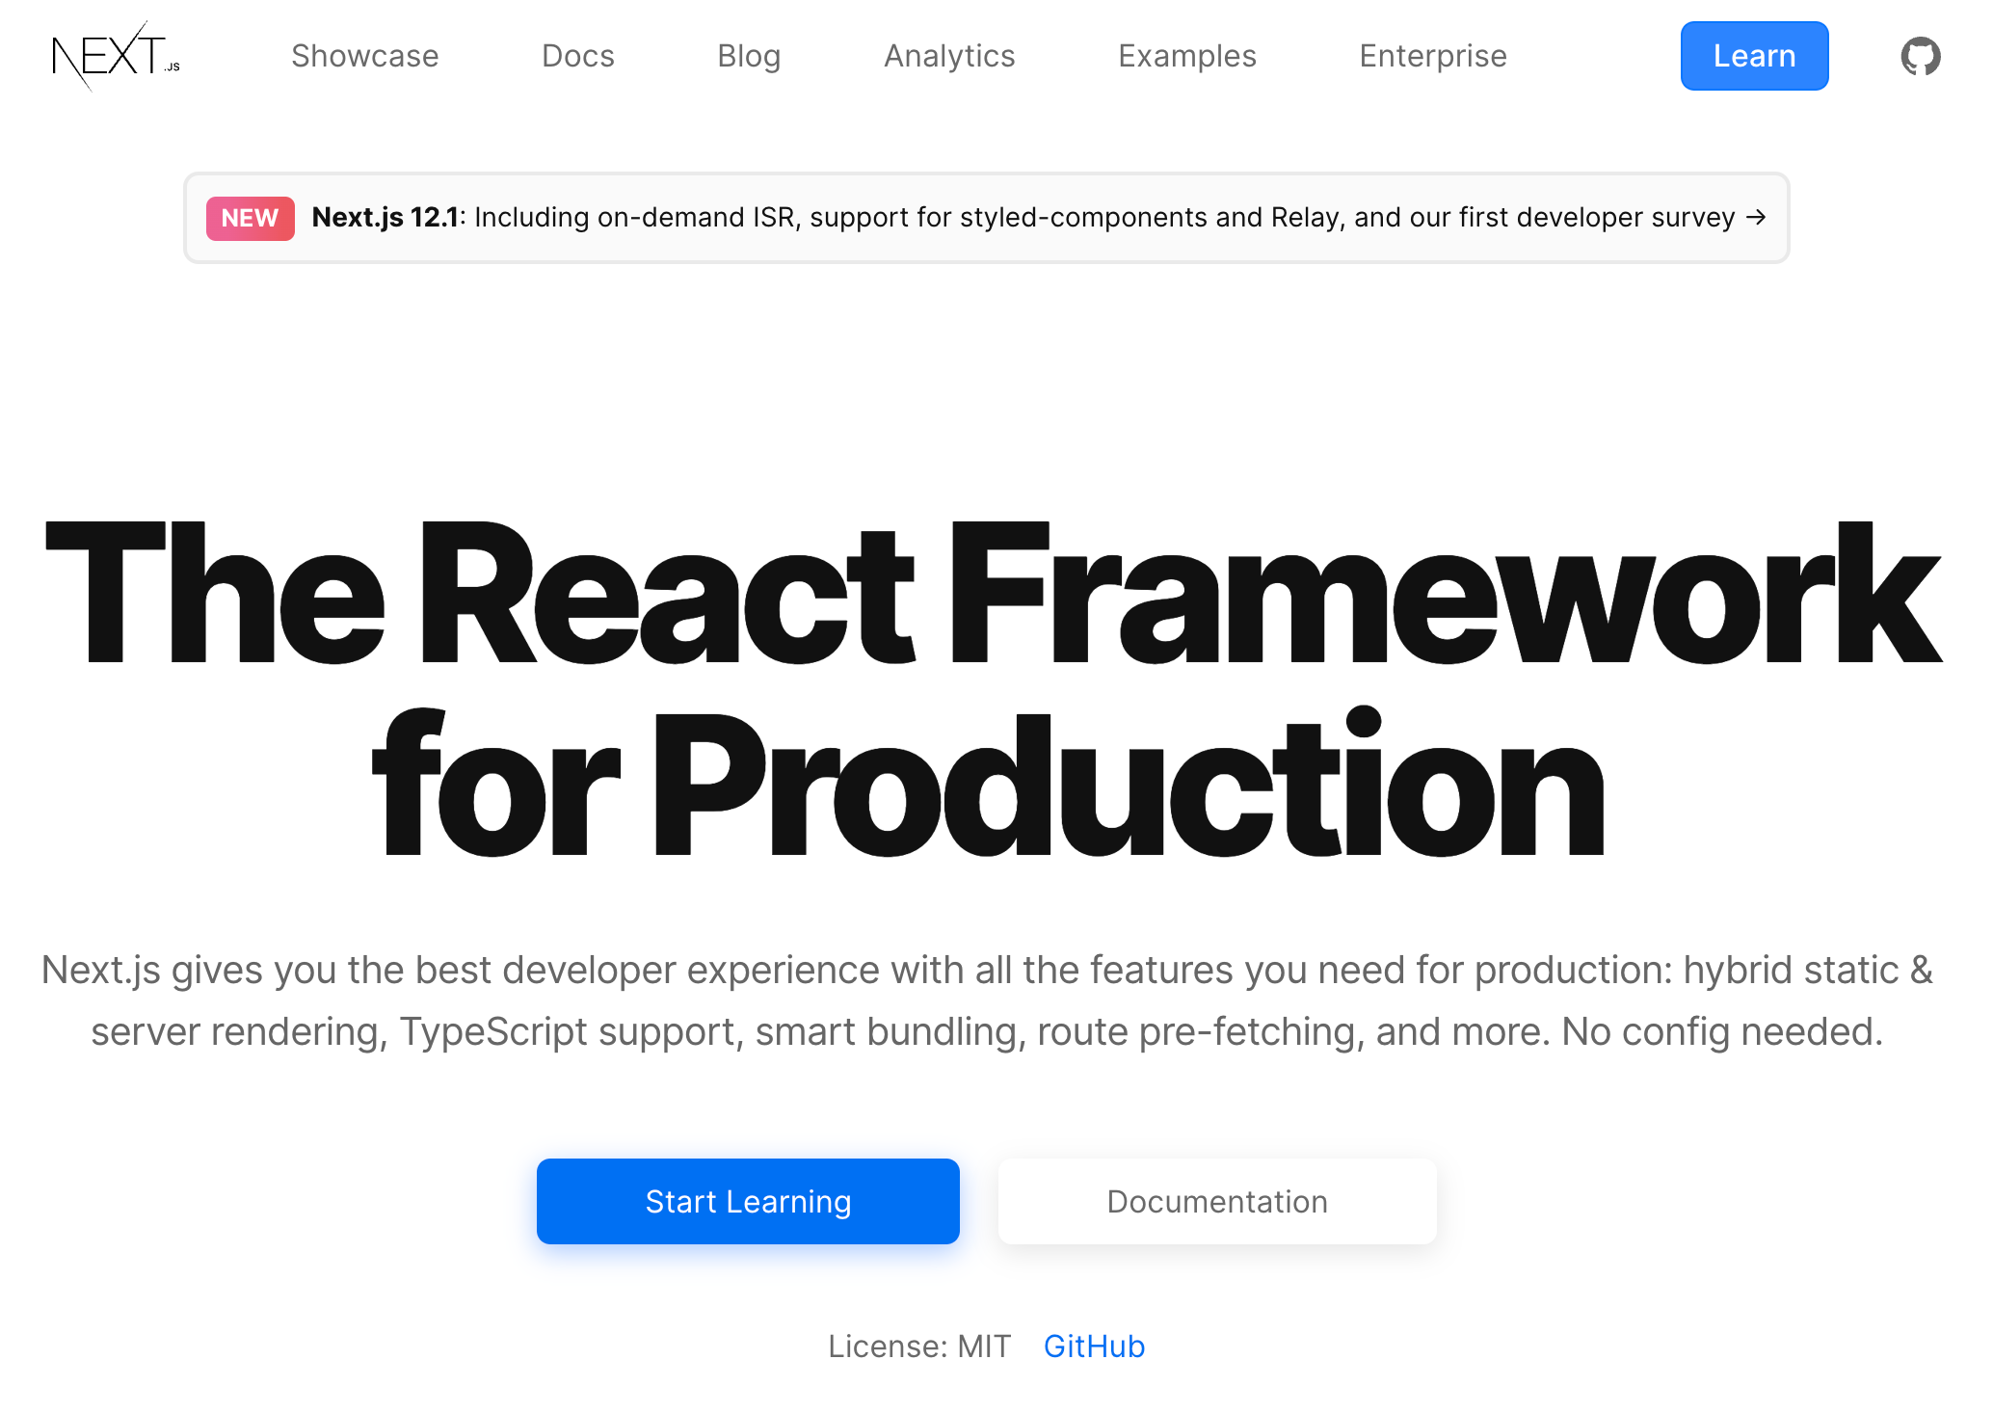This screenshot has height=1413, width=1993.
Task: Click the bold Next.js 12.1 banner title
Action: click(x=385, y=218)
